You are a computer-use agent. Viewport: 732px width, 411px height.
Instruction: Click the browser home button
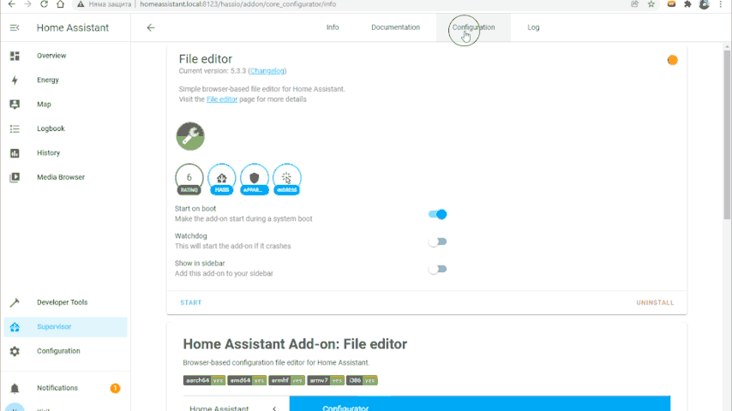pos(60,4)
